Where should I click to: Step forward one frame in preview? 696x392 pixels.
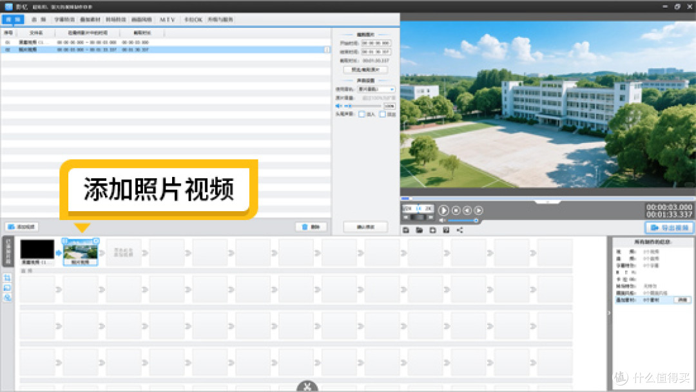478,210
